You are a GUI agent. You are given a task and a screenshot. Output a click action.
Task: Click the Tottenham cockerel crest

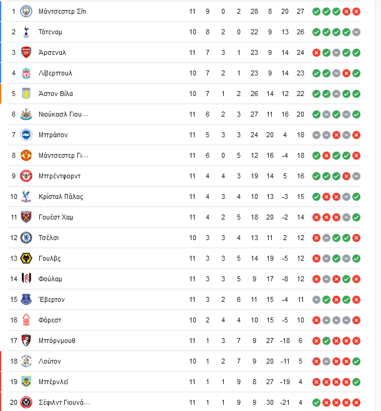coord(26,32)
